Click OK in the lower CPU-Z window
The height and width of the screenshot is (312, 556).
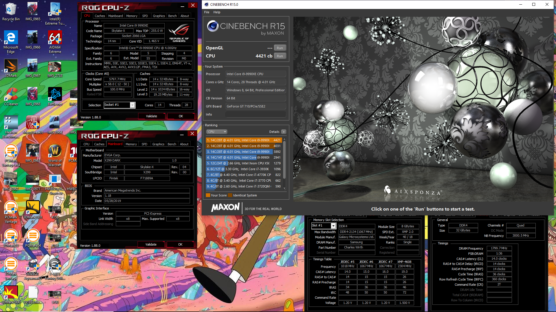[180, 244]
